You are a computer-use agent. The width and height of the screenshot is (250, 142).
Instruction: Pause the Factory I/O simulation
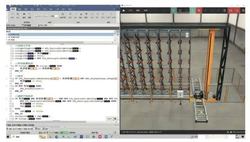[x=180, y=11]
